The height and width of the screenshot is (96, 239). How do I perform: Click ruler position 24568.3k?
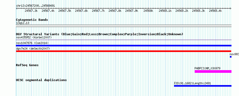pyautogui.click(x=199, y=11)
